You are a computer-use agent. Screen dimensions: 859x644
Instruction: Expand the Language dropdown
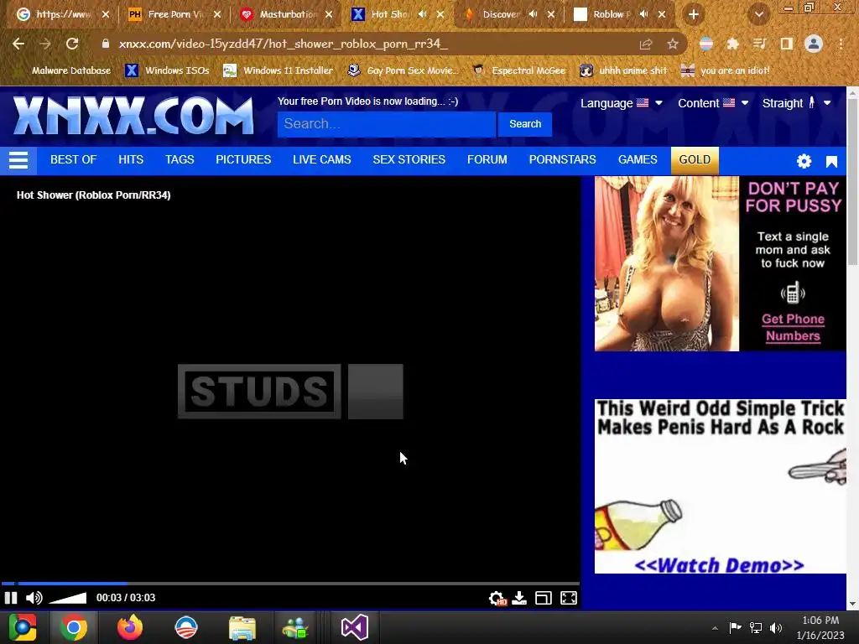[x=622, y=103]
